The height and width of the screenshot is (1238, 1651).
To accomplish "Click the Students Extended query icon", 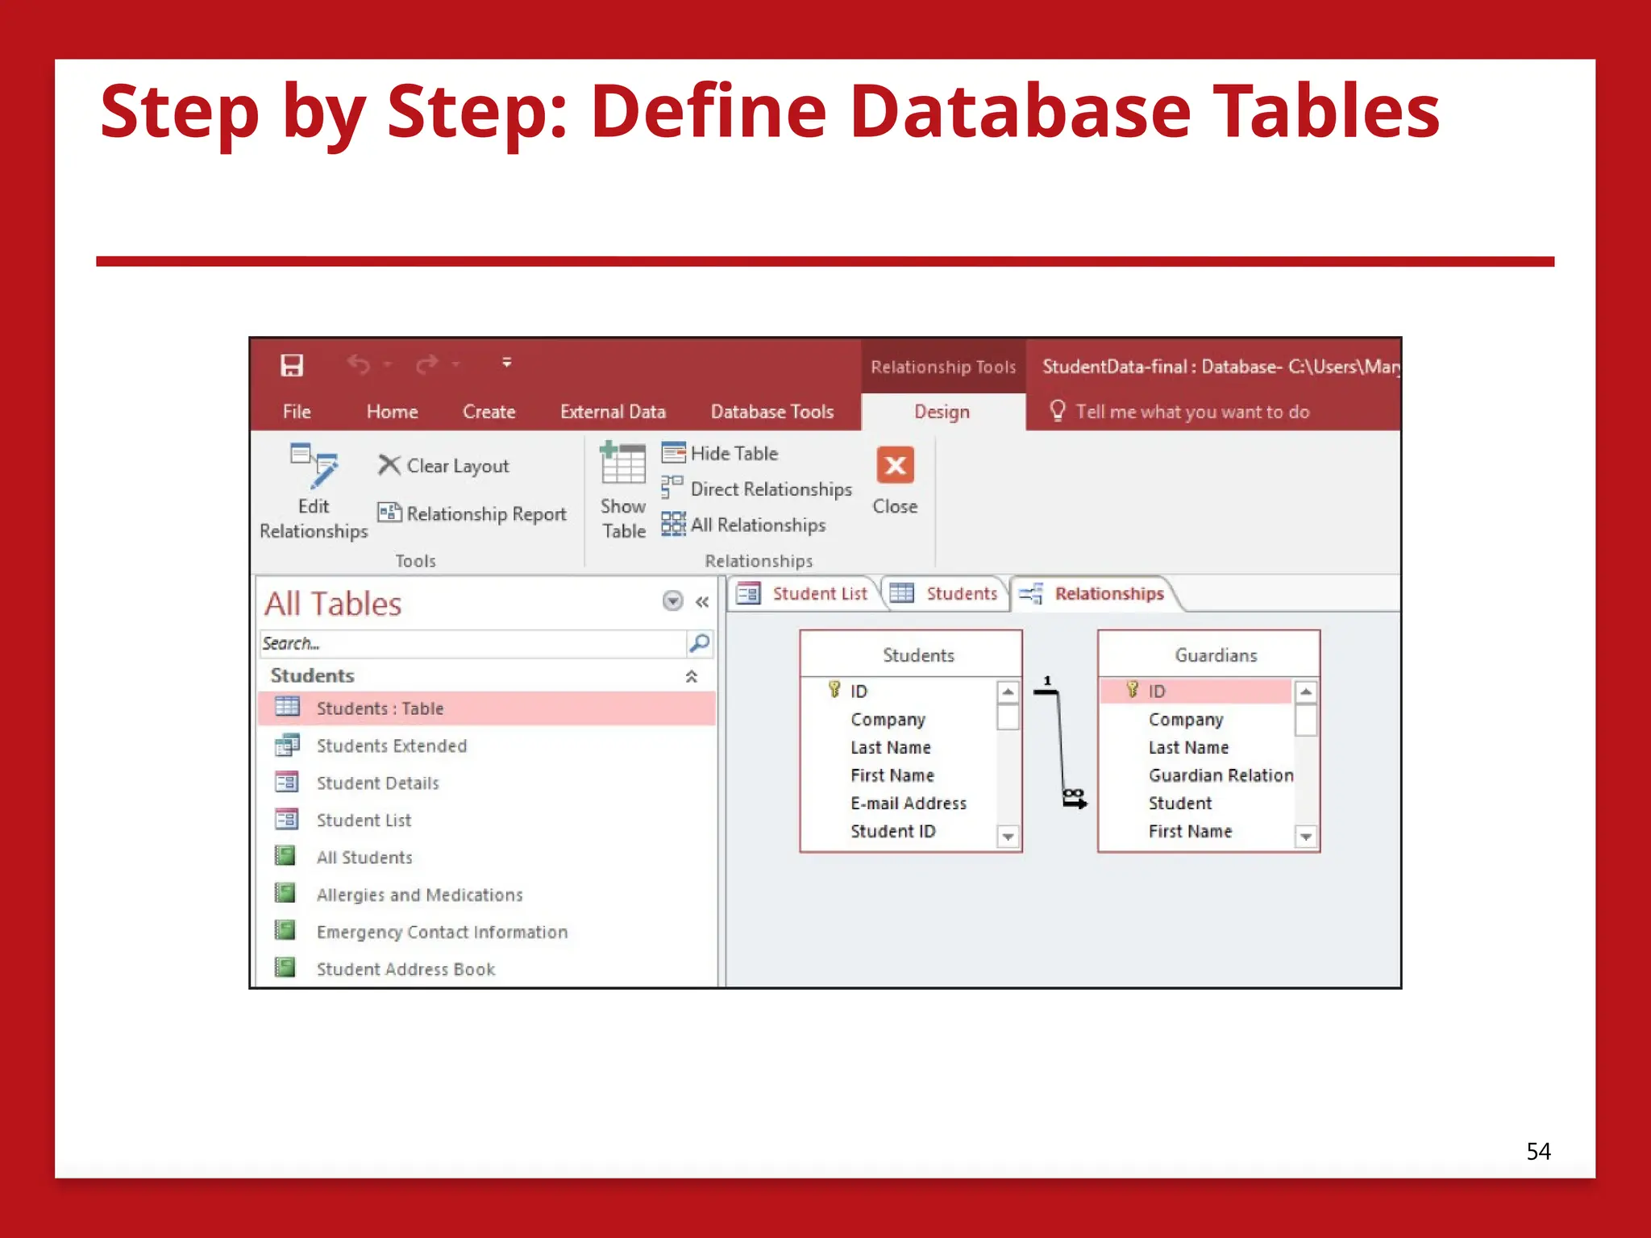I will (x=287, y=745).
